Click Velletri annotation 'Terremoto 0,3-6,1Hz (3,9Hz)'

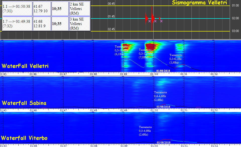coord(176,59)
